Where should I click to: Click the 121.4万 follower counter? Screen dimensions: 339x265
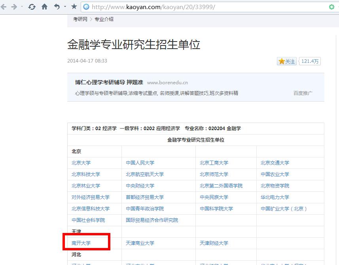310,61
